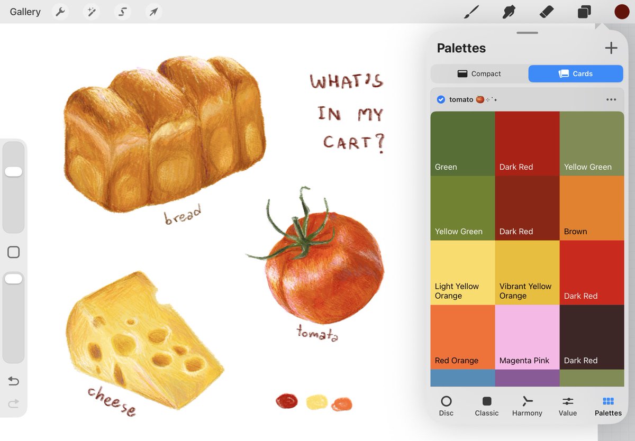This screenshot has height=441, width=635.
Task: Toggle default checkmark on tomato palette
Action: pos(441,99)
